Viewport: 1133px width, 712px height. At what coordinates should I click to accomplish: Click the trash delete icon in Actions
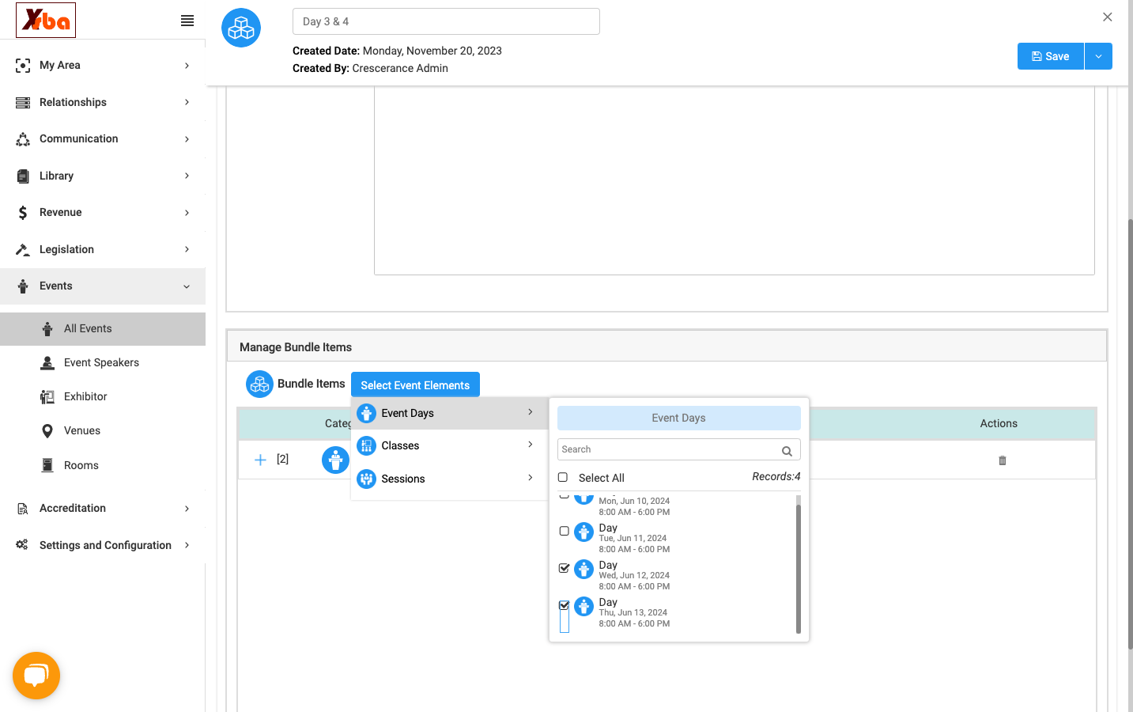[1003, 460]
